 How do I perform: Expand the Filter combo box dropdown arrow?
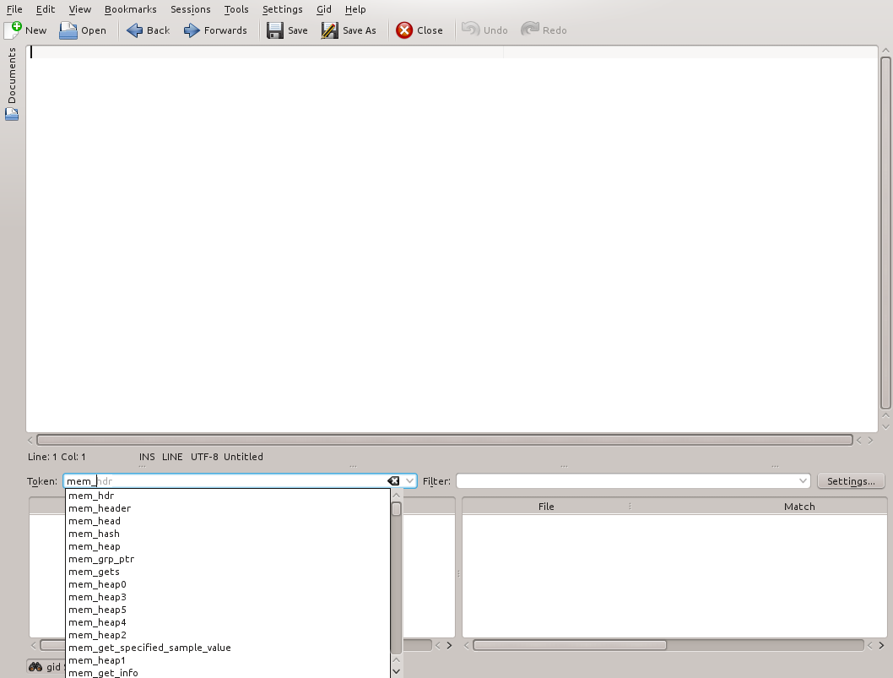point(803,481)
